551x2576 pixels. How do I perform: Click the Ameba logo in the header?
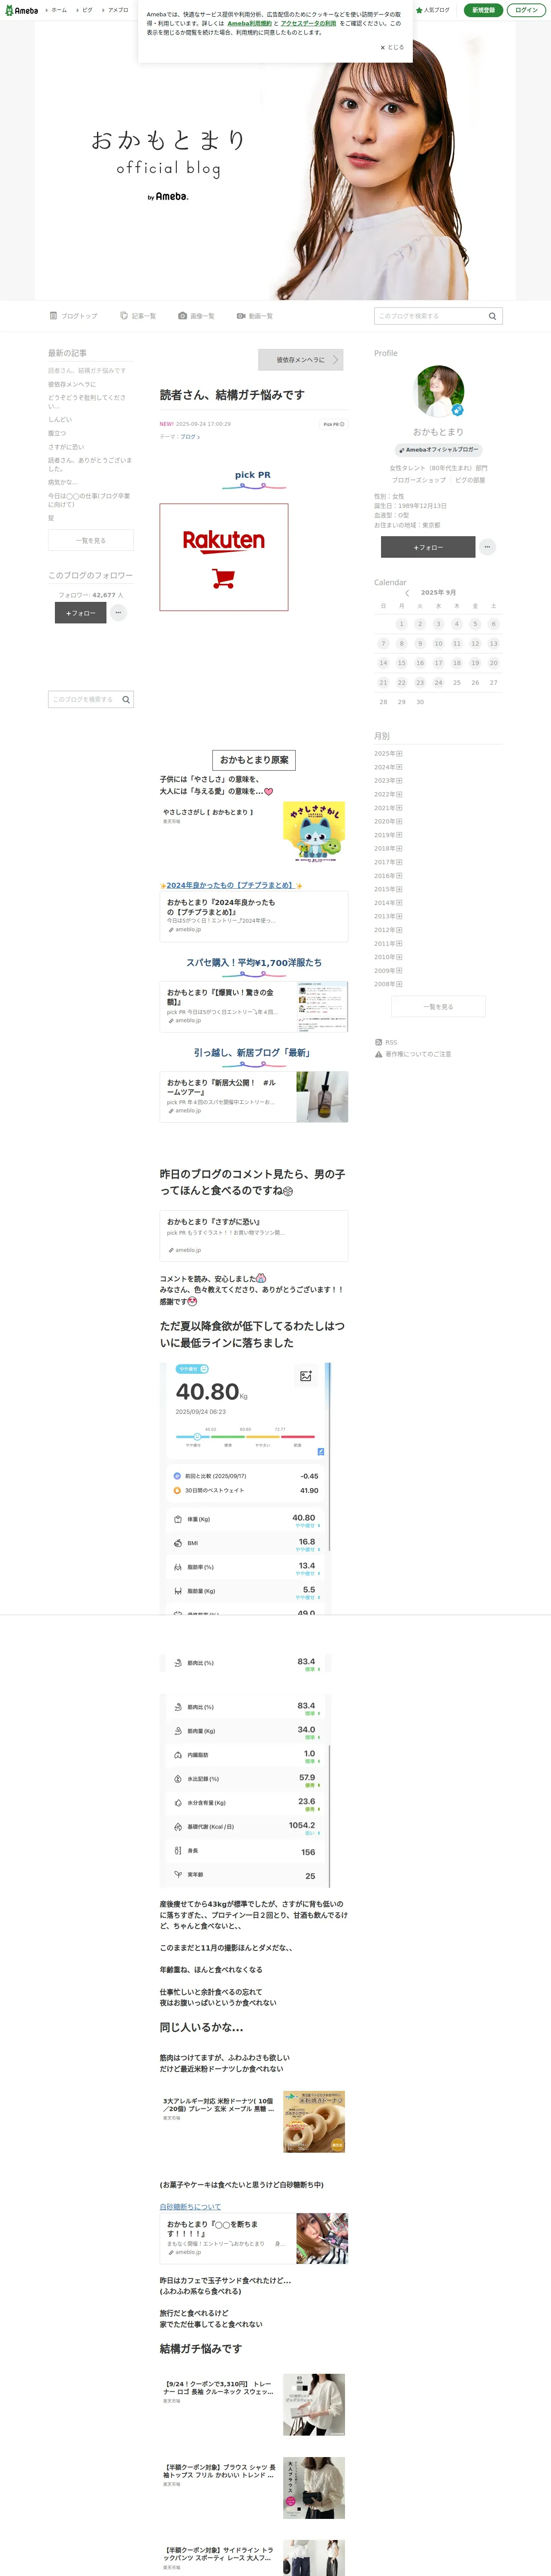(x=21, y=10)
